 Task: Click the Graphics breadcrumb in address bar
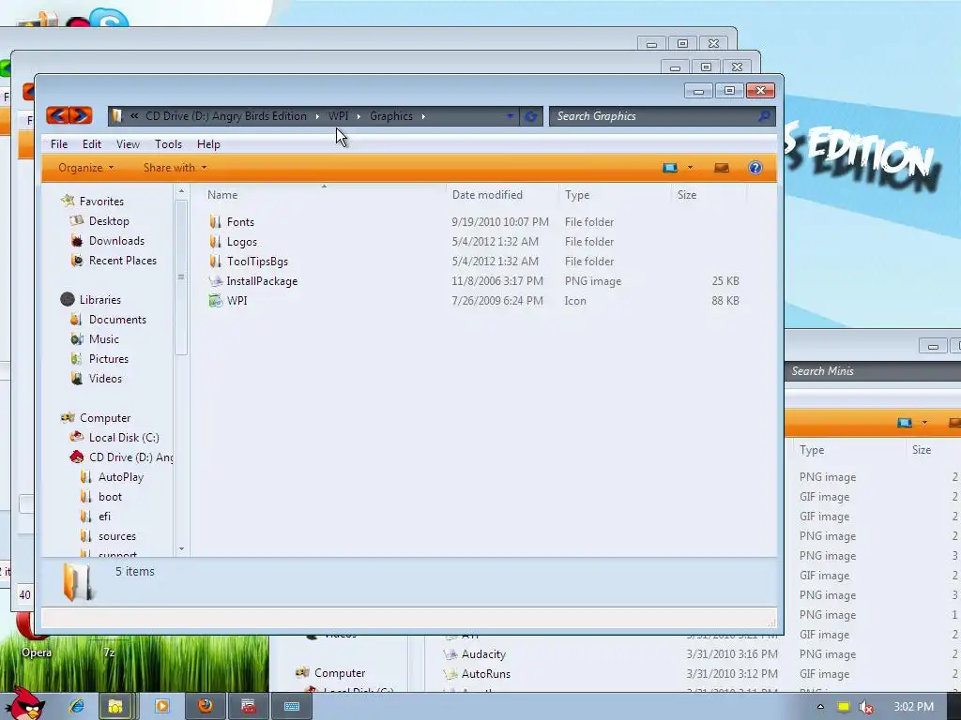[391, 115]
